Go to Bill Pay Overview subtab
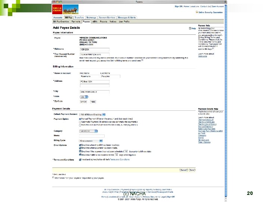269x202 pixels. pos(61,22)
